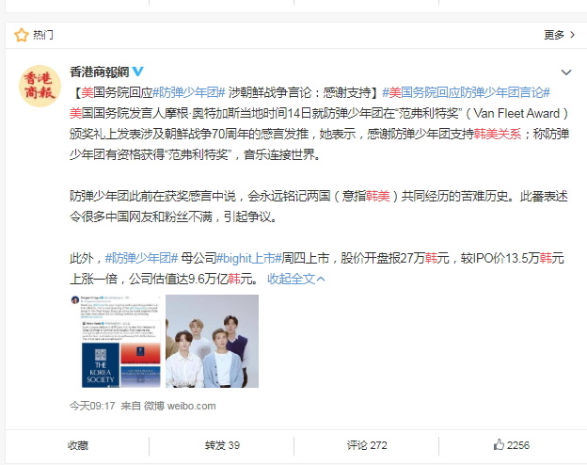The height and width of the screenshot is (465, 587).
Task: Open the #美国务院回应防弹少年团言论# topic link
Action: tap(466, 92)
